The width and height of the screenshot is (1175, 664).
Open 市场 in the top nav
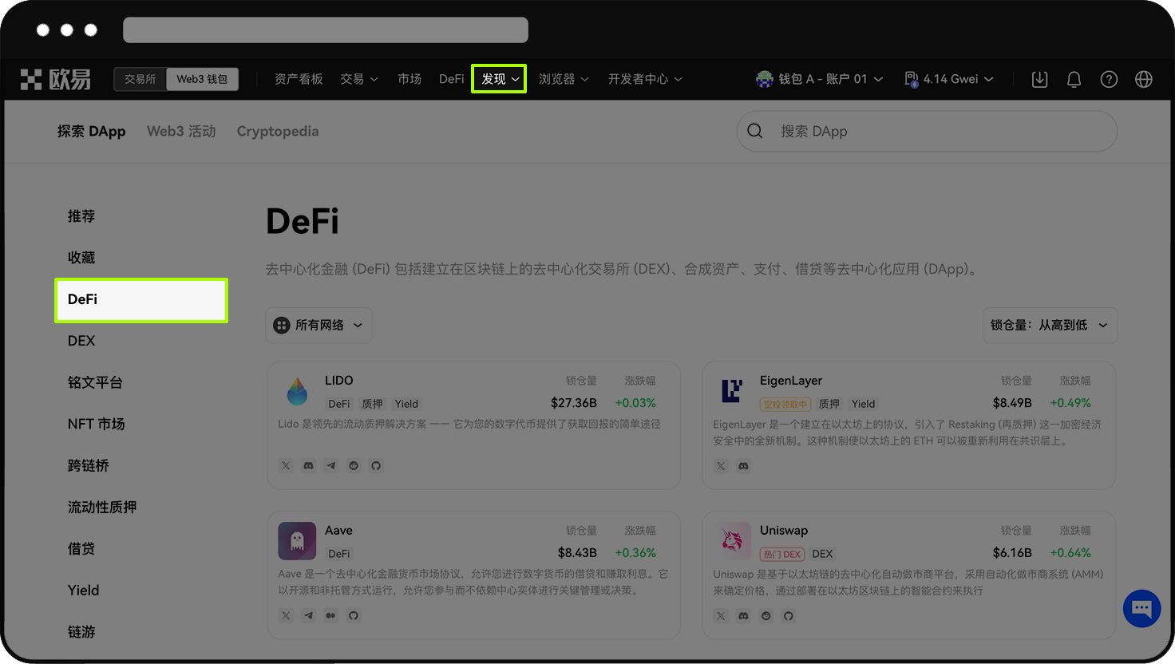click(x=409, y=79)
